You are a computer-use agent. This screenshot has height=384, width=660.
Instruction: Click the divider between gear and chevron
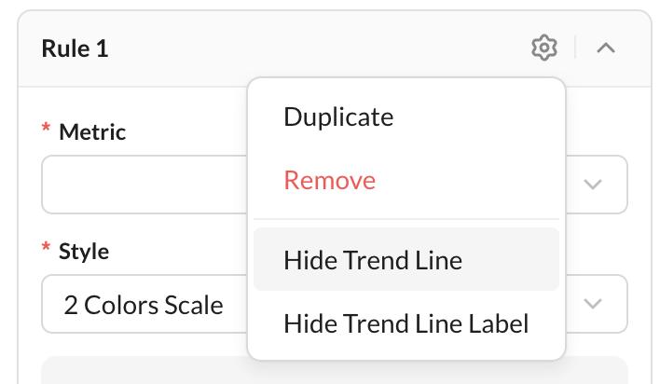(x=575, y=48)
